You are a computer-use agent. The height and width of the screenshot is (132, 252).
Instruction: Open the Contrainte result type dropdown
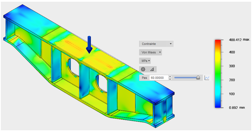[x=156, y=44]
